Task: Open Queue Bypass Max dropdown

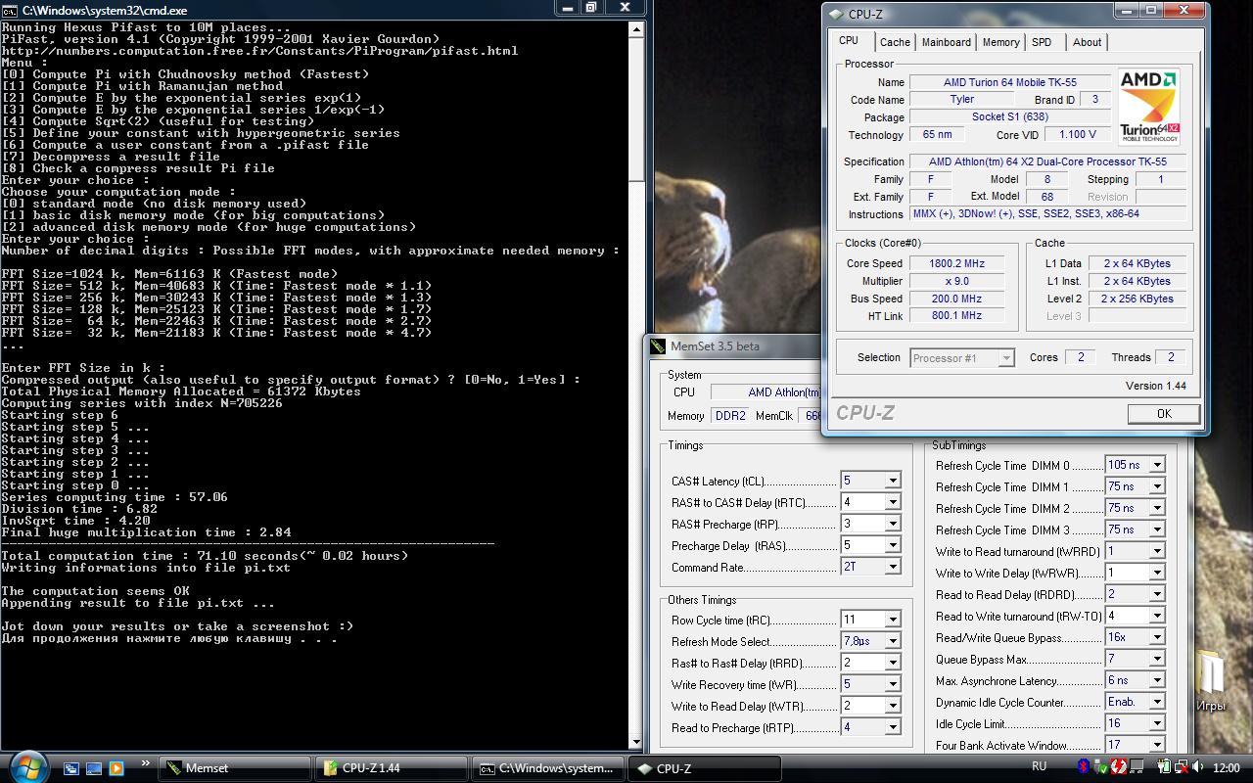Action: pyautogui.click(x=1157, y=659)
